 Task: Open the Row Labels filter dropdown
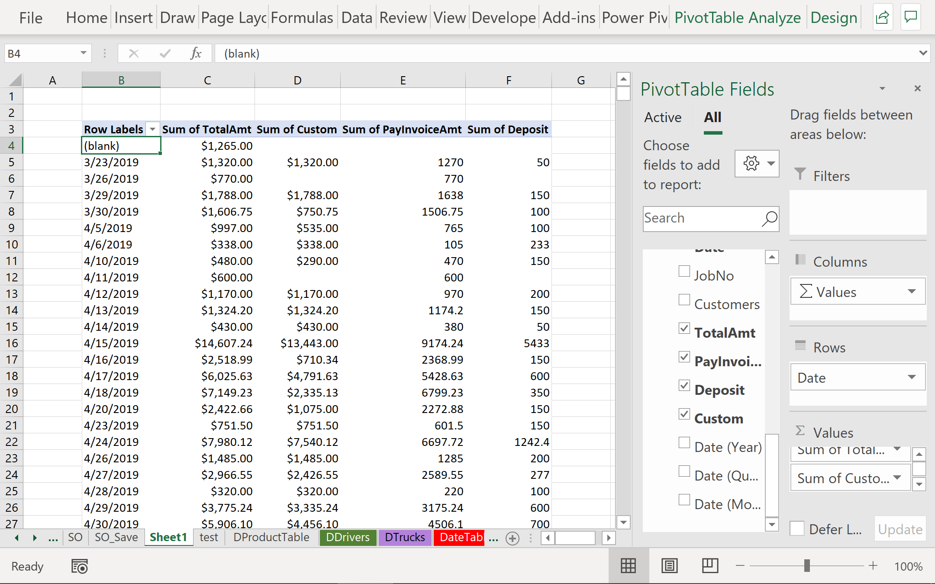152,129
